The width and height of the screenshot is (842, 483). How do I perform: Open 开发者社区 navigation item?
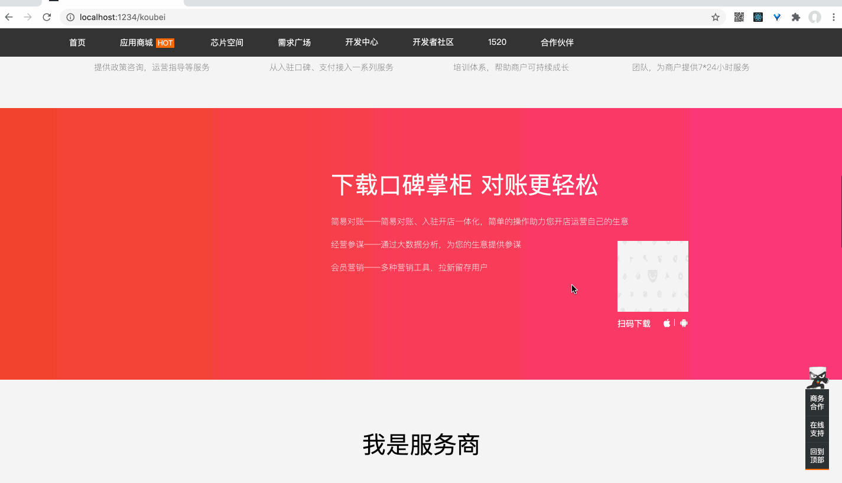point(433,43)
